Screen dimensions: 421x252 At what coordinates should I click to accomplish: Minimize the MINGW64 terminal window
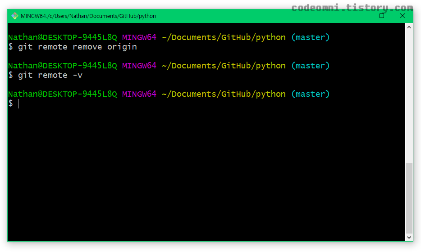362,16
